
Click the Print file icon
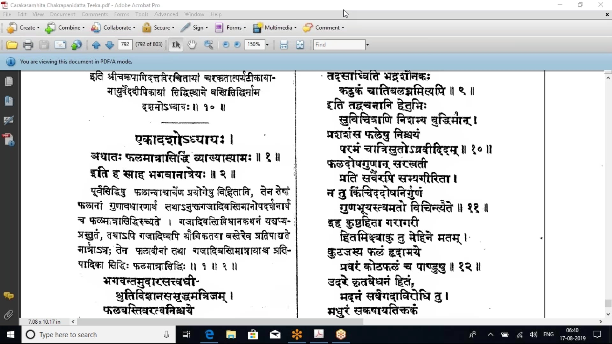pos(28,45)
